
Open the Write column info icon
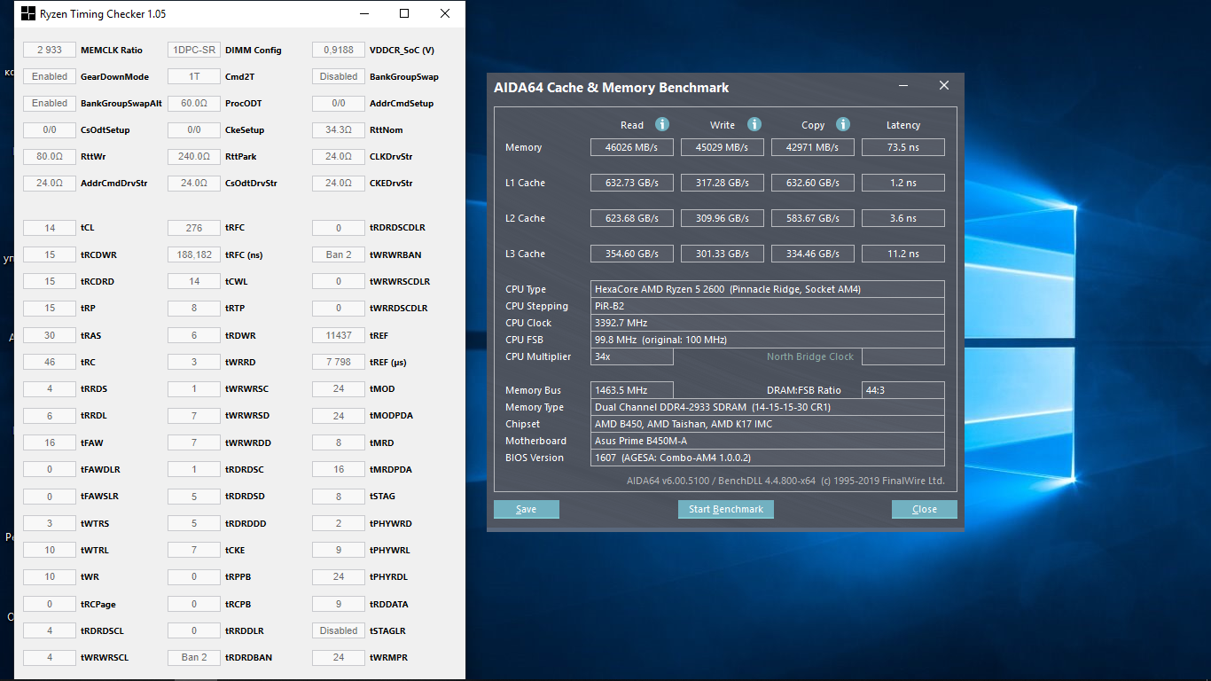click(754, 124)
